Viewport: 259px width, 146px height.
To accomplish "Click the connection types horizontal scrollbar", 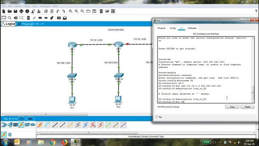I will point(89,133).
